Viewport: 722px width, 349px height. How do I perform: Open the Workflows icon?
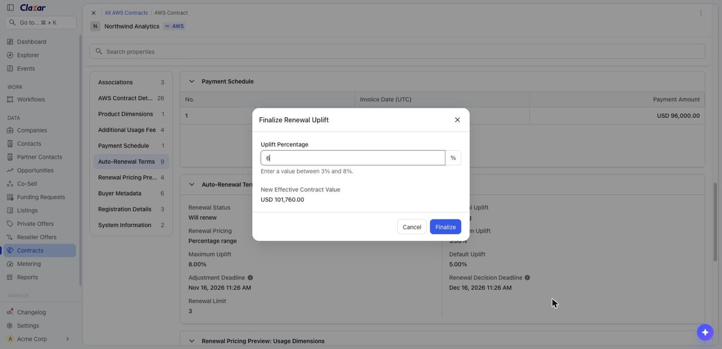point(10,99)
